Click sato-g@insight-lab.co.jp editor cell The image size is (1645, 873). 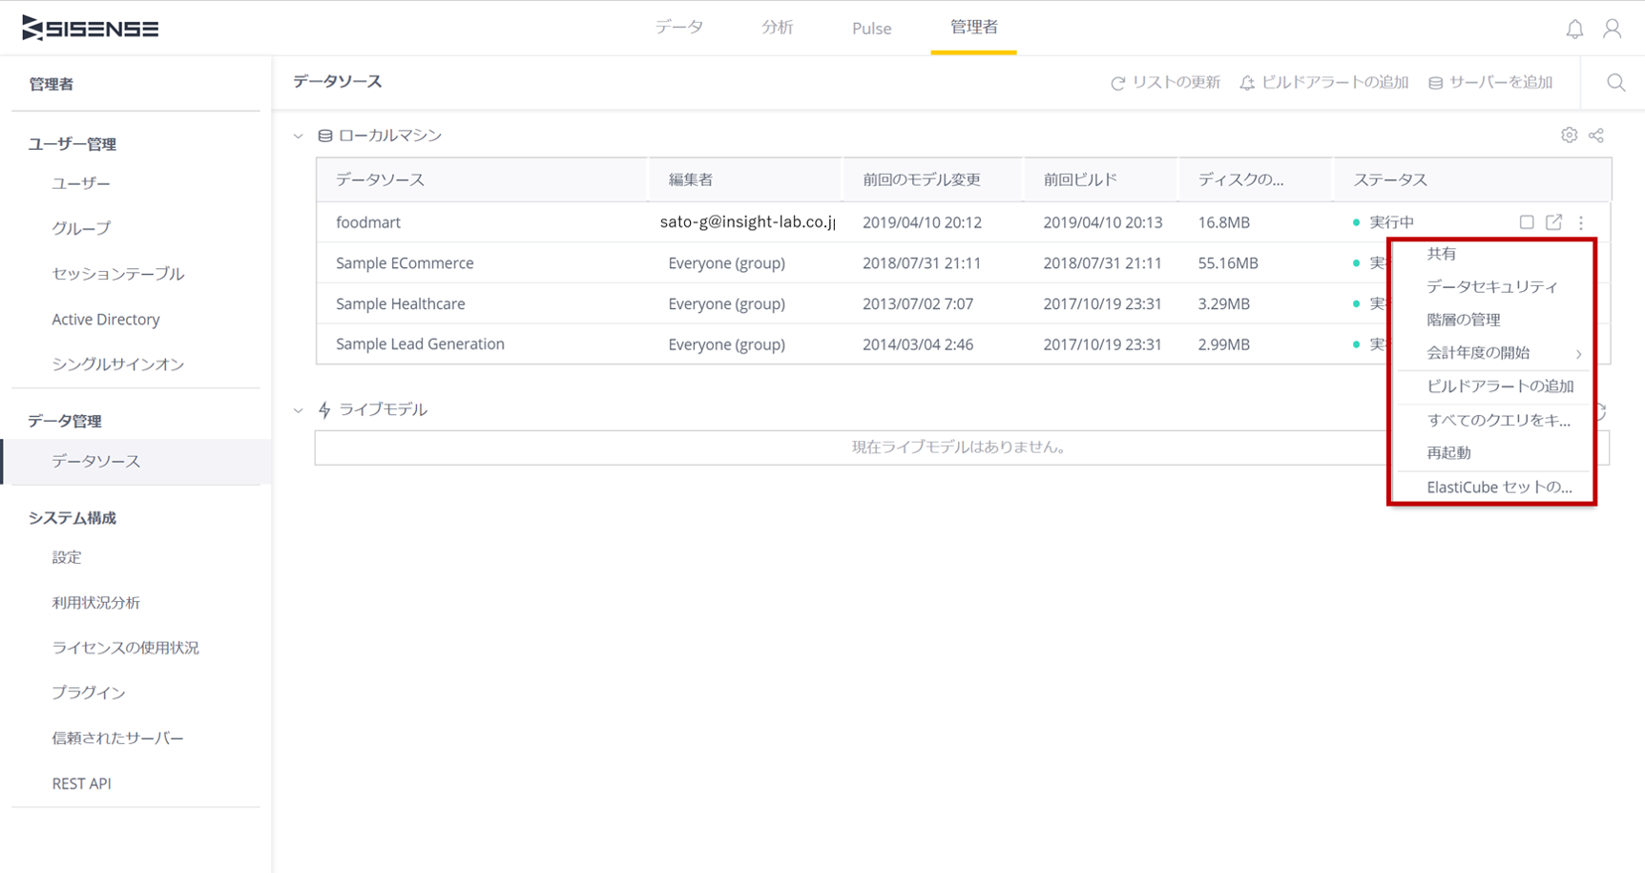[748, 222]
